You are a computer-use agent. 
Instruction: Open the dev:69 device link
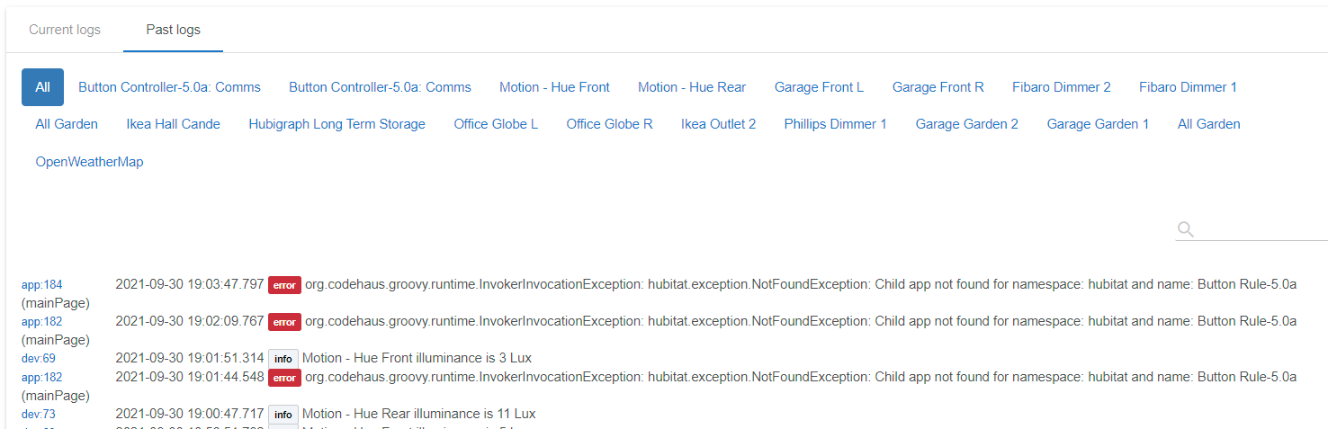[39, 359]
